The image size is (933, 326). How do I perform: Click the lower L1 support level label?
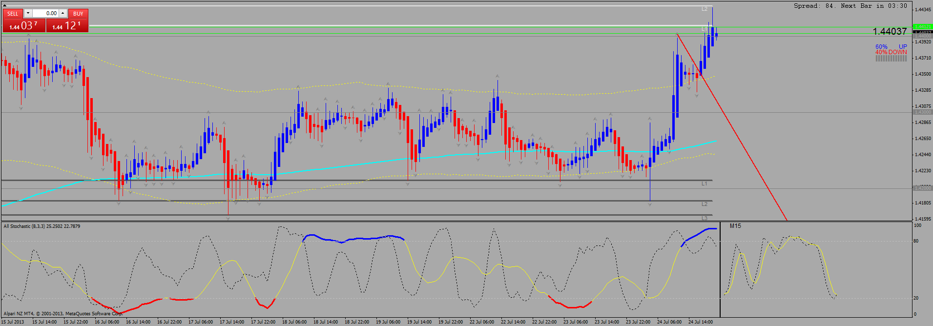click(x=705, y=184)
